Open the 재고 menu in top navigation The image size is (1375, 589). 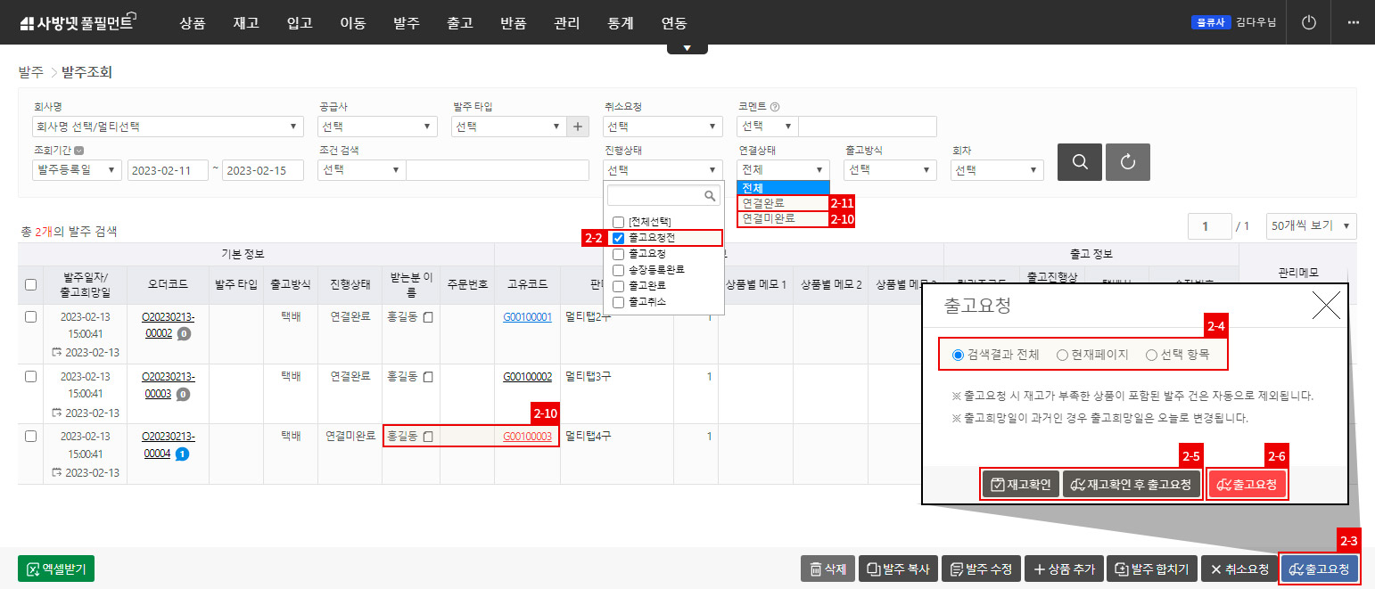click(245, 23)
